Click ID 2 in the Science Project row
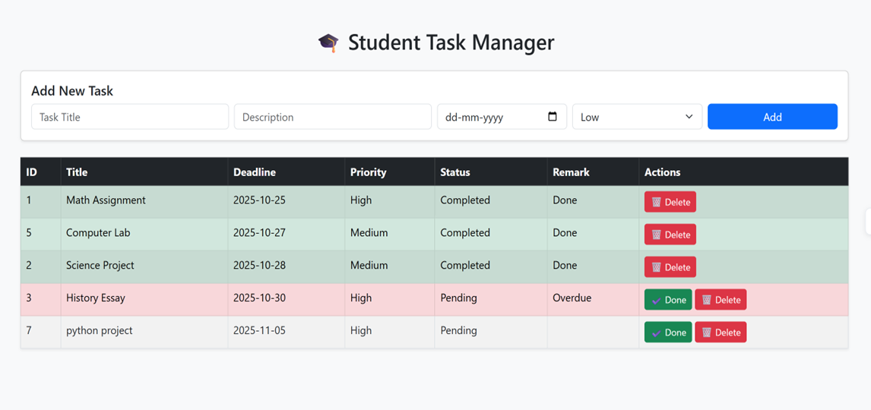 29,265
